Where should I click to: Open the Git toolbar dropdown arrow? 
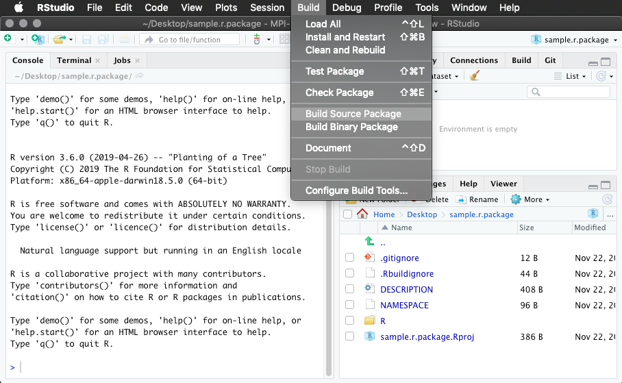click(x=269, y=39)
